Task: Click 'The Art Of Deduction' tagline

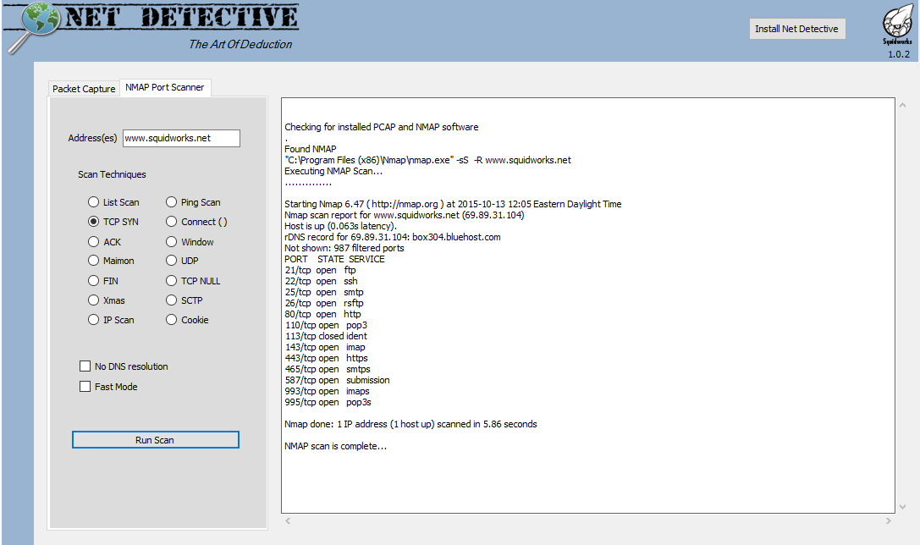Action: point(240,45)
